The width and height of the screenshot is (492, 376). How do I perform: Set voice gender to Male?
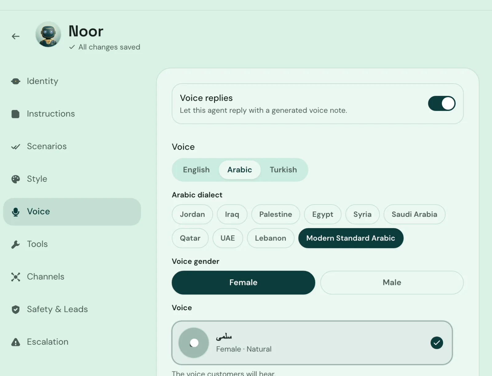click(392, 283)
